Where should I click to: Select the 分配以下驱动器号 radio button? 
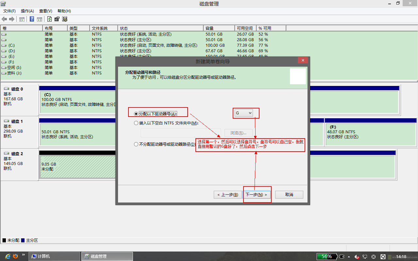click(136, 114)
